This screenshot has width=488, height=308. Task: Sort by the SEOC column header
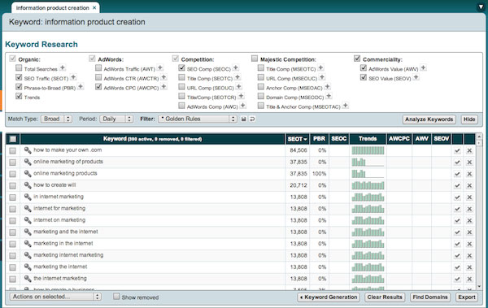339,139
